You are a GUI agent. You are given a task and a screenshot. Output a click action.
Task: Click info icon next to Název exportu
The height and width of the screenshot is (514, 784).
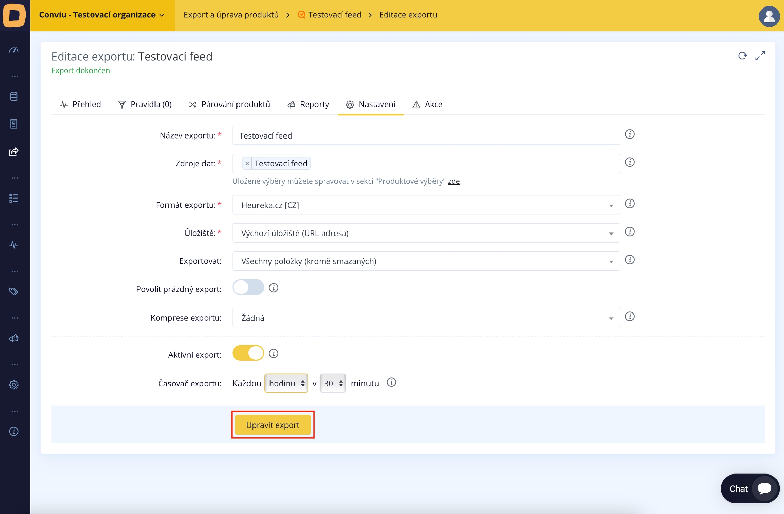(630, 134)
